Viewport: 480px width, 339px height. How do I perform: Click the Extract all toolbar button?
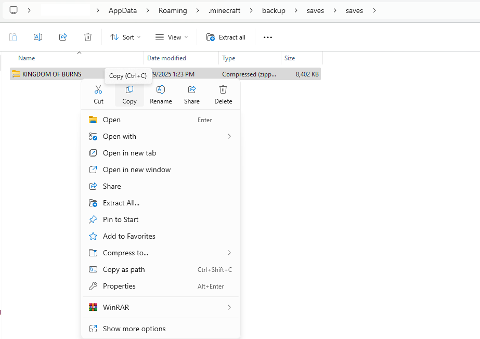(226, 37)
